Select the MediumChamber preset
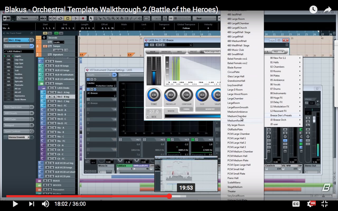Viewport: 338px width, 211px height. [x=237, y=116]
